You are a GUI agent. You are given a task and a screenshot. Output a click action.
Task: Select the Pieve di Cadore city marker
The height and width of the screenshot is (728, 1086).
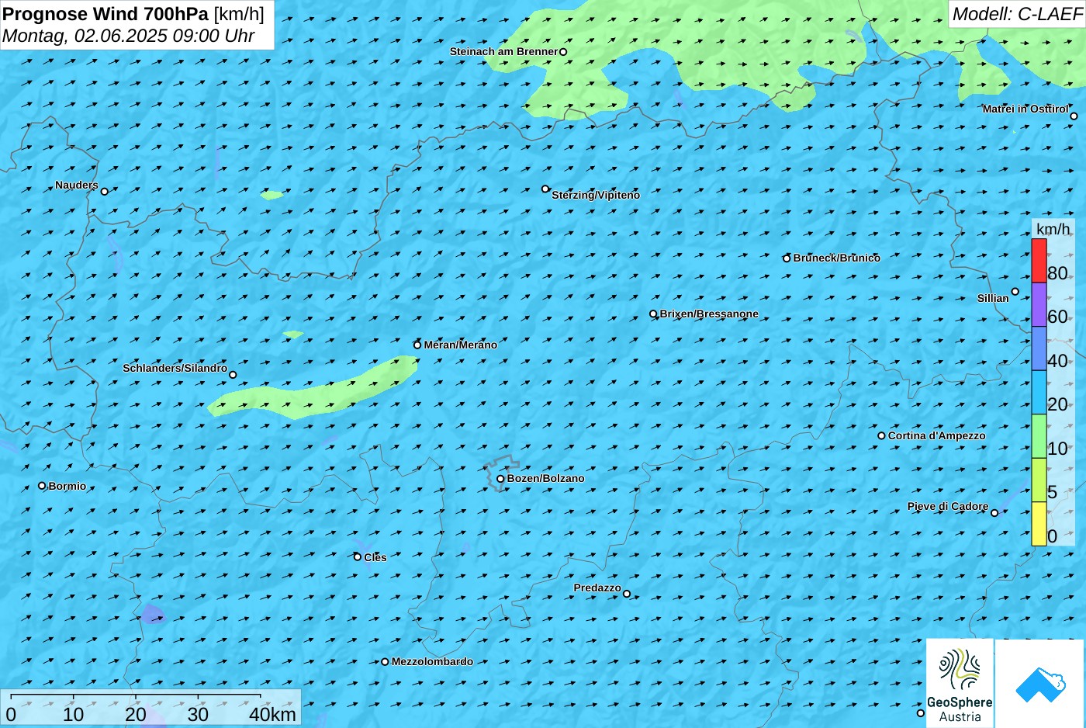[x=994, y=512]
